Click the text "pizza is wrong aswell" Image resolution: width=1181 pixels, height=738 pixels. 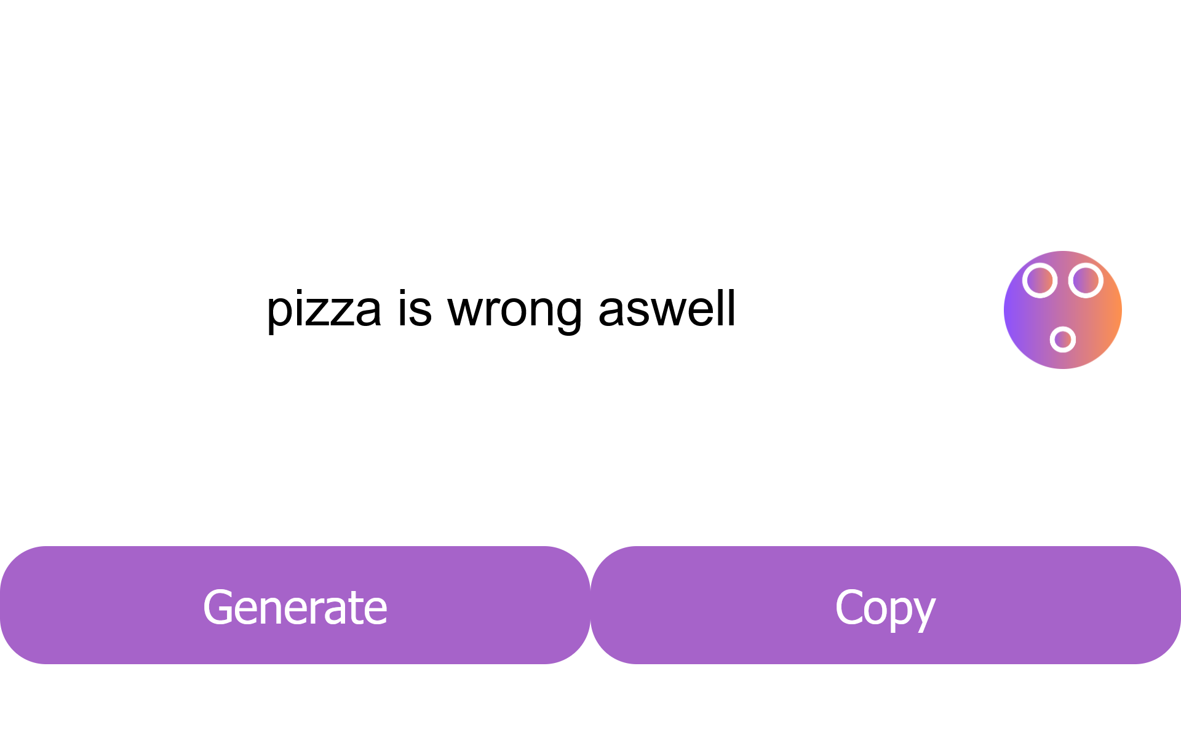(x=501, y=309)
